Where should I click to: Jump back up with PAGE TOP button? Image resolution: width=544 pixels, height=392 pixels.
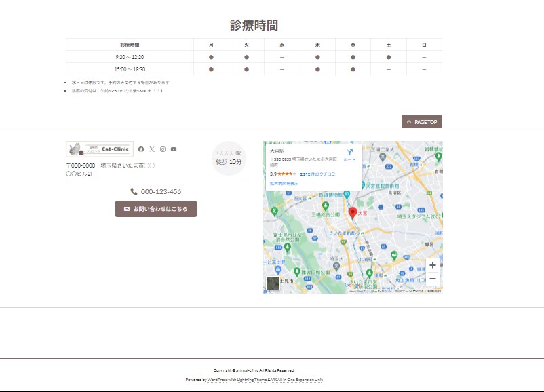(422, 122)
